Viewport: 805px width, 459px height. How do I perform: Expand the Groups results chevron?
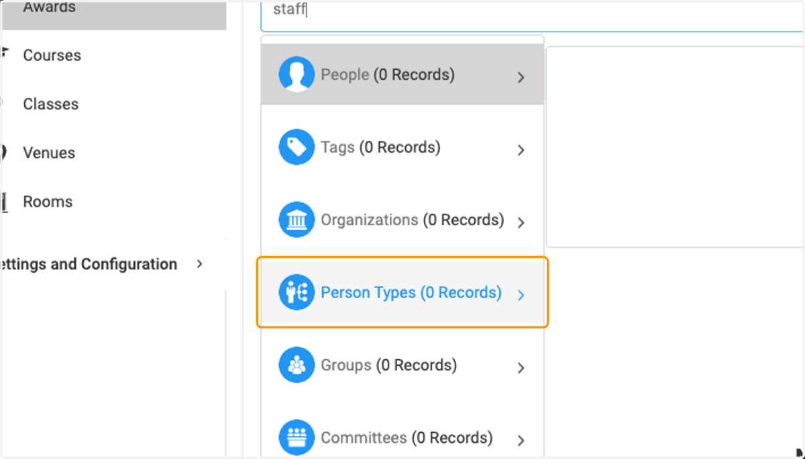tap(521, 368)
